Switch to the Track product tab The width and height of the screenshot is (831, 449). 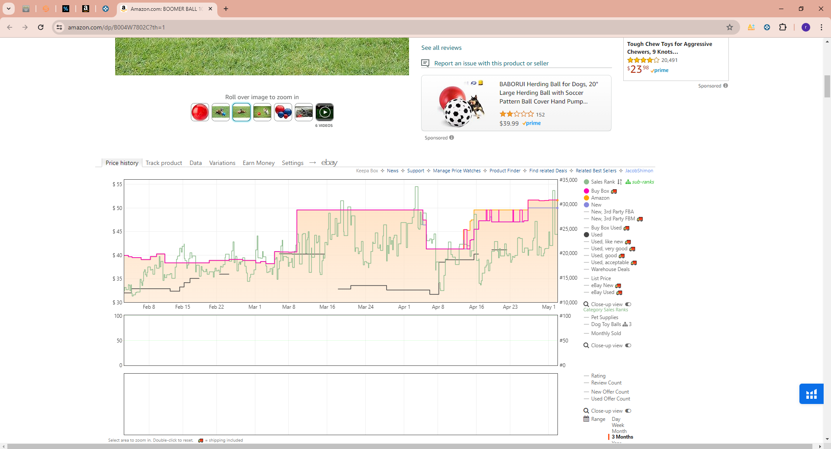(x=164, y=163)
